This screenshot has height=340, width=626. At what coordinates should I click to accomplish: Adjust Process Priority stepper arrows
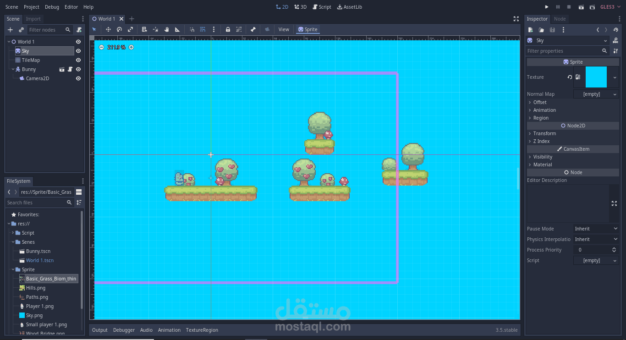614,250
